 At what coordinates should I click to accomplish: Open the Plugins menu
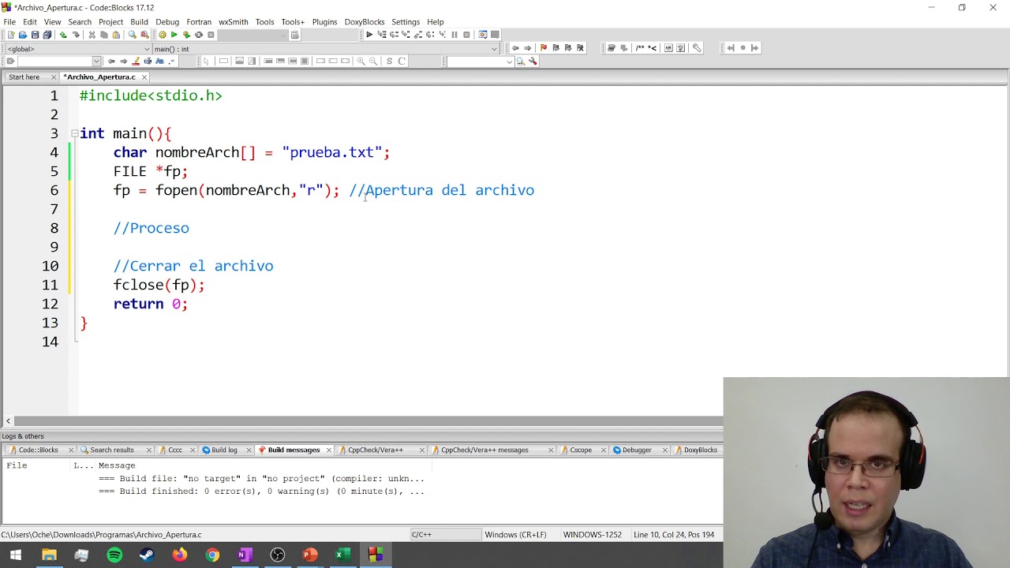tap(324, 22)
